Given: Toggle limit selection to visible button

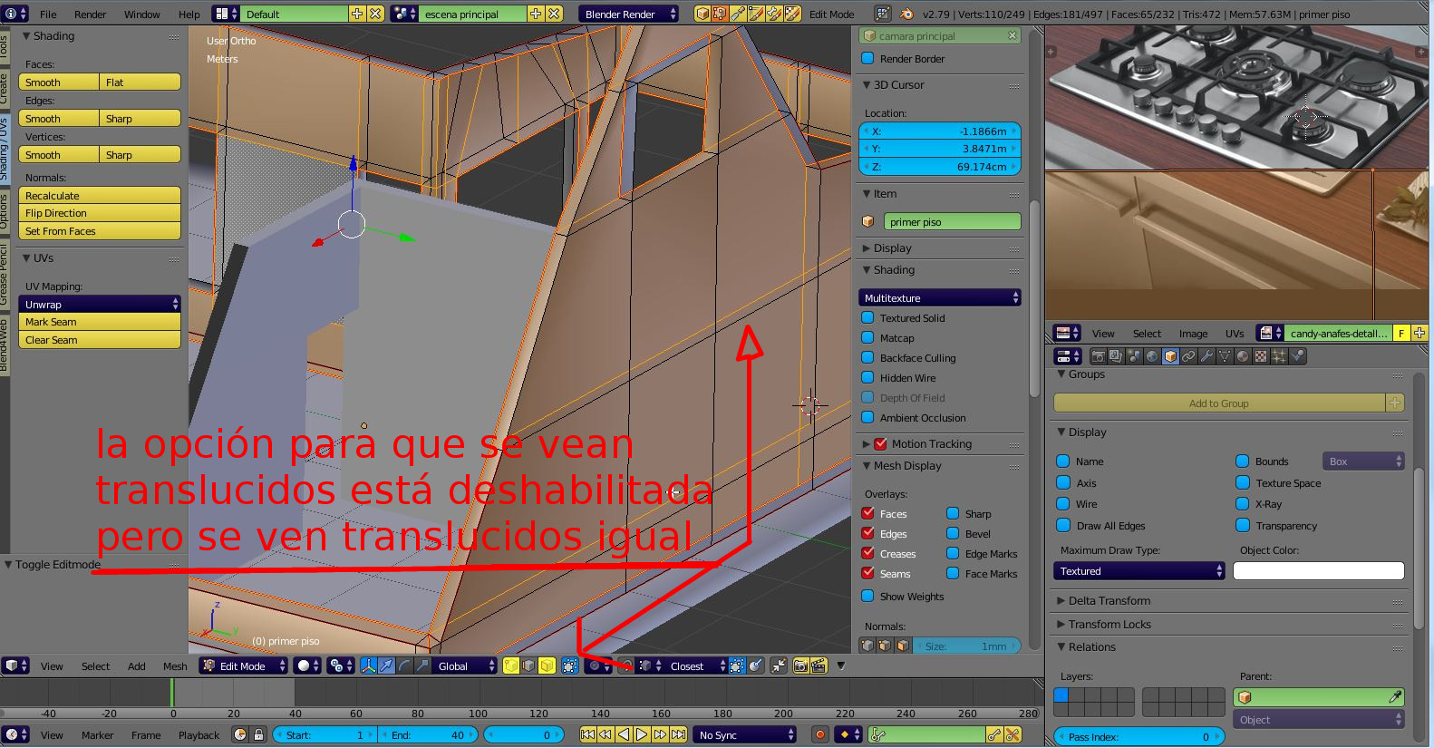Looking at the screenshot, I should pos(569,665).
